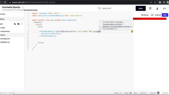Screen dimensions: 169x95
Task: Click the TouchableOpacity signature tooltip text
Action: pos(117,25)
